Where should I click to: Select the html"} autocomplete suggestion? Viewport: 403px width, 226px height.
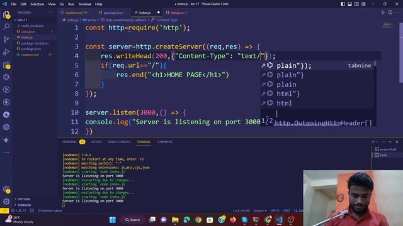317,94
